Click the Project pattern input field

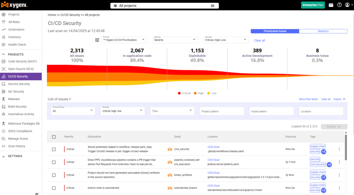[x=222, y=111]
